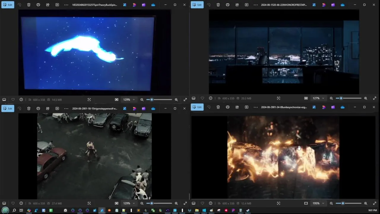Open the See more menu in the unitesynchronize window
The image size is (380, 214).
256,107
